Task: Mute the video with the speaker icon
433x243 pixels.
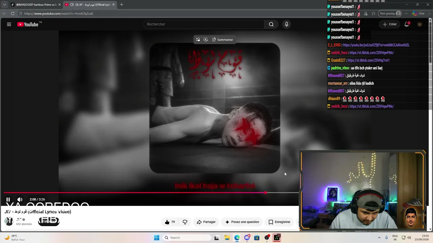Action: click(x=20, y=199)
